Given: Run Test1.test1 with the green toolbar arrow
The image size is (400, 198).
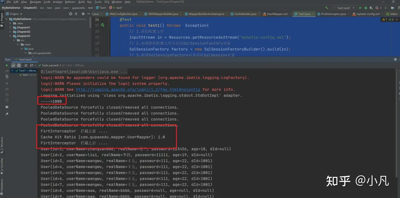Looking at the screenshot, I should [360, 8].
